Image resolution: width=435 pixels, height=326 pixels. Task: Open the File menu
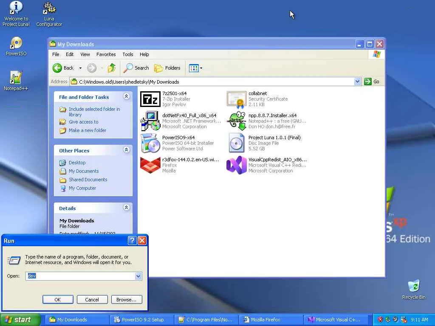pyautogui.click(x=56, y=54)
